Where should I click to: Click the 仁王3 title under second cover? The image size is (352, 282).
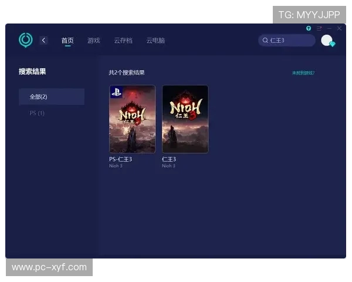point(169,159)
